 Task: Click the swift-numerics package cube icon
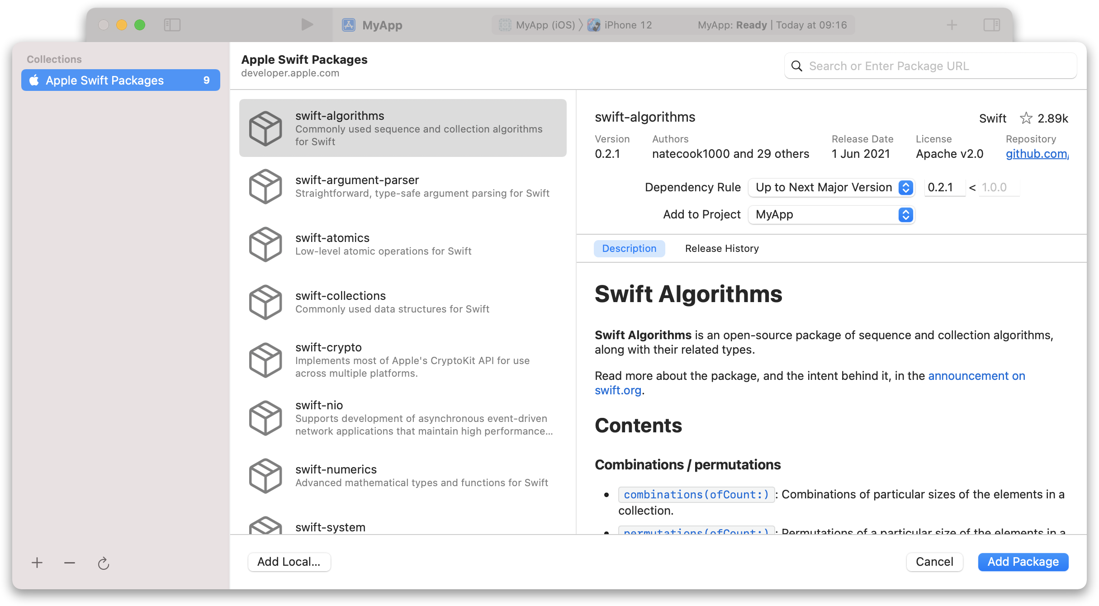point(265,476)
